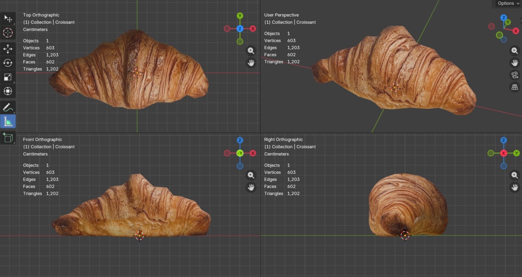This screenshot has width=522, height=277.
Task: Click red X axis in User Perspective gizmo
Action: [x=516, y=31]
